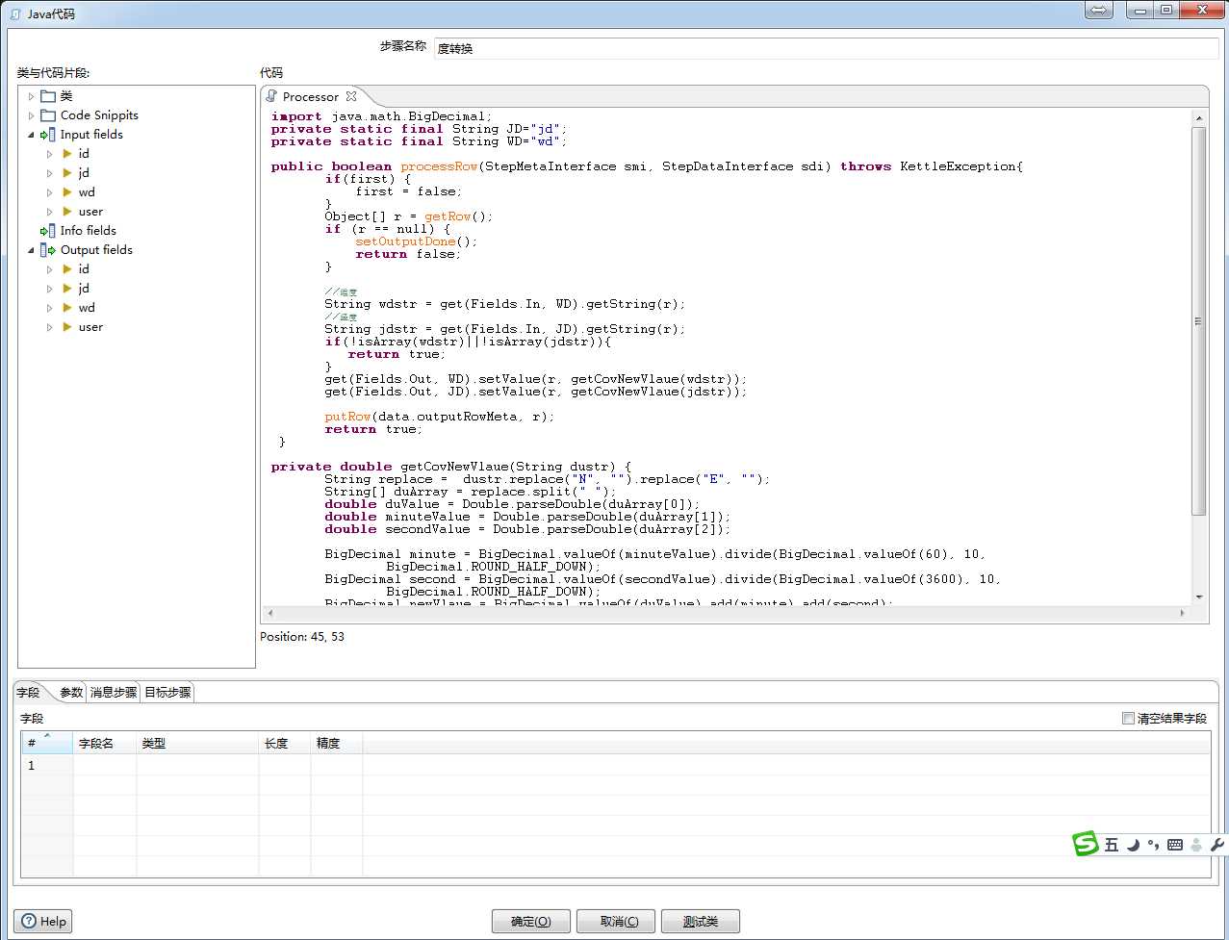
Task: Click the scroll up arrow of code editor
Action: [x=1199, y=117]
